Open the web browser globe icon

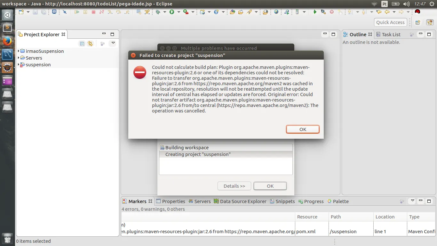click(x=276, y=12)
